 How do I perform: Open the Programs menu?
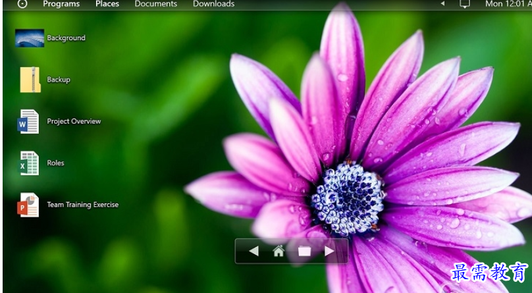click(61, 4)
